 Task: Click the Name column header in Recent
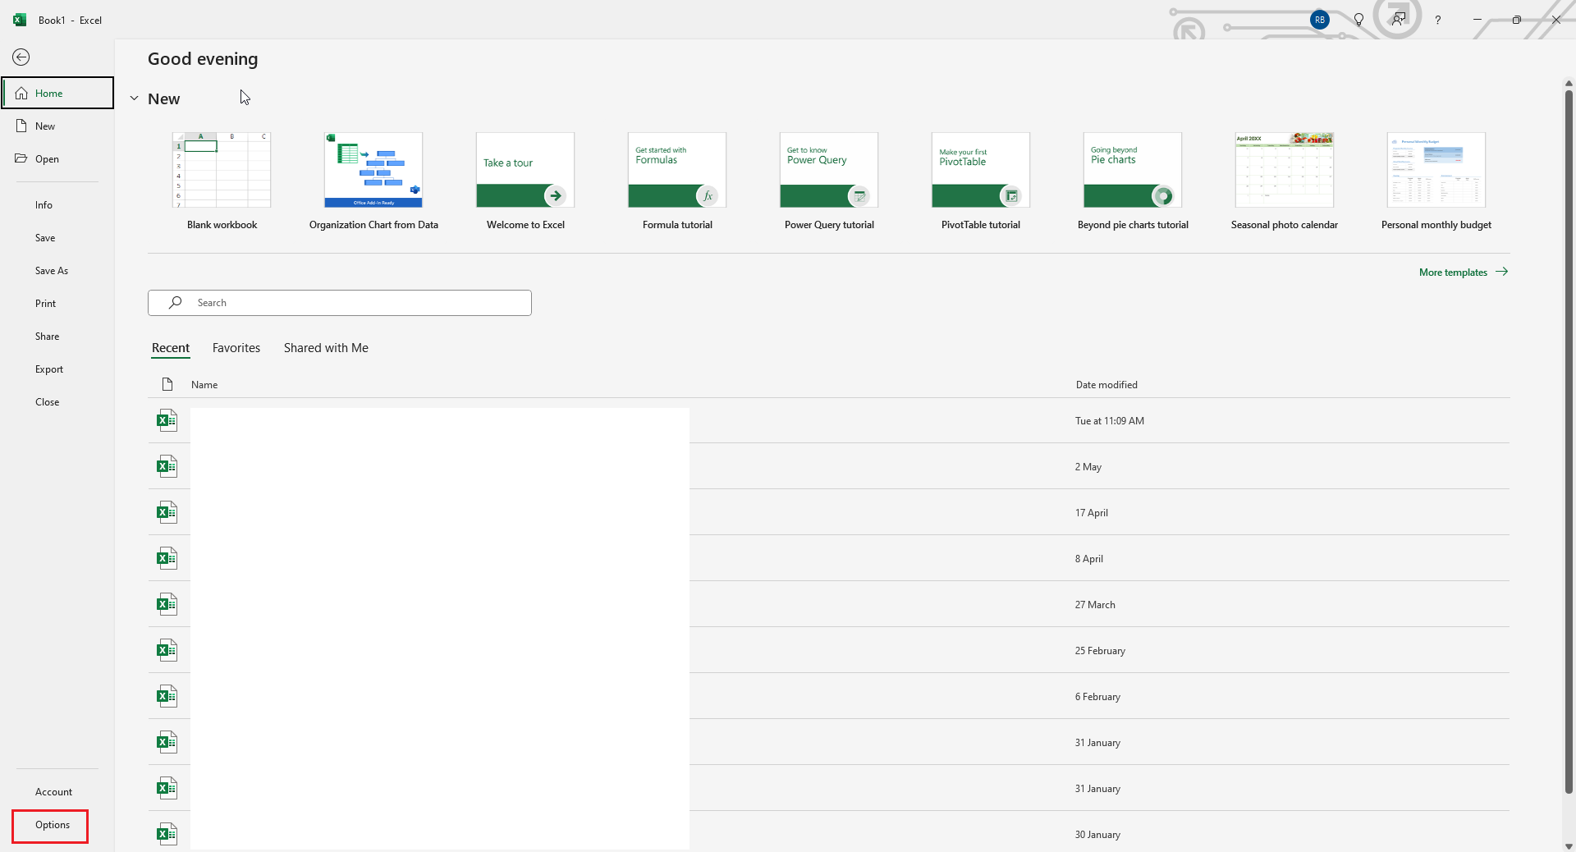pos(204,384)
